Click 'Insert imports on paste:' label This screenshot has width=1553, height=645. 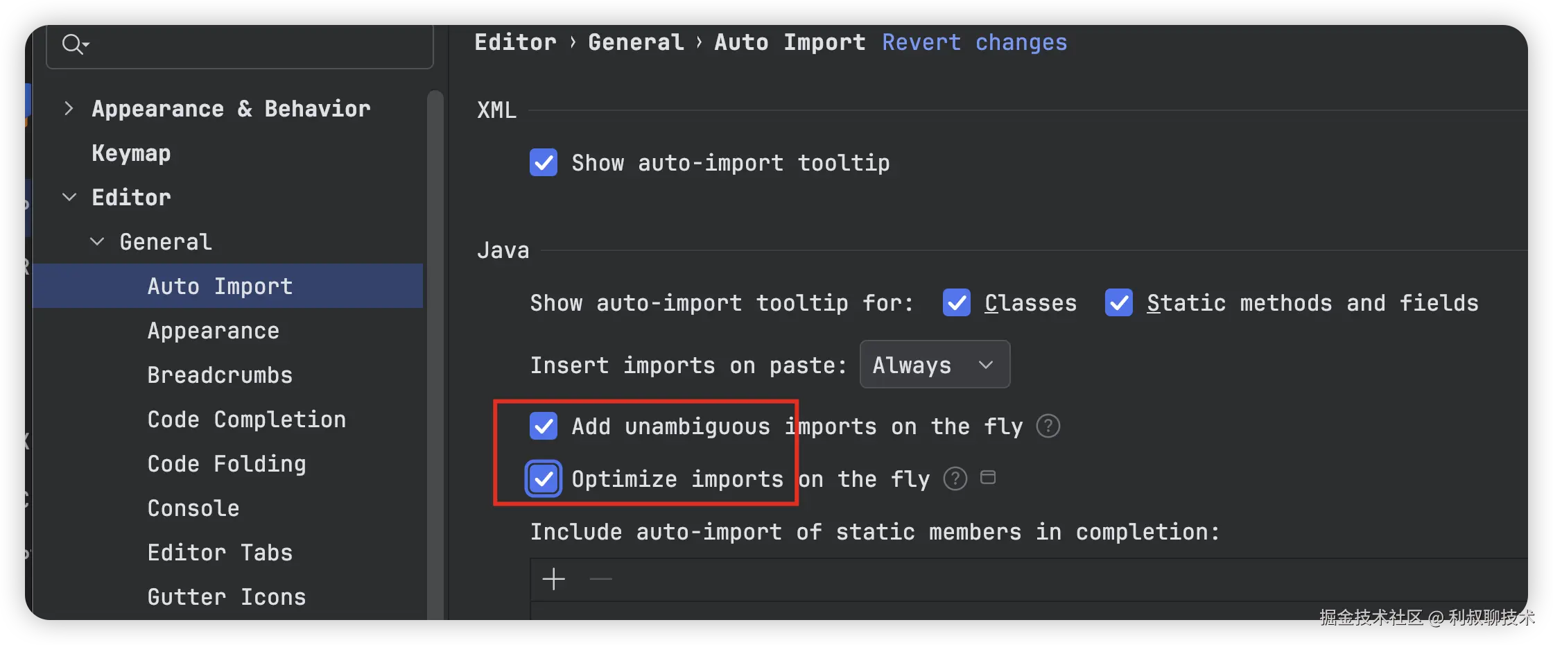(x=688, y=365)
